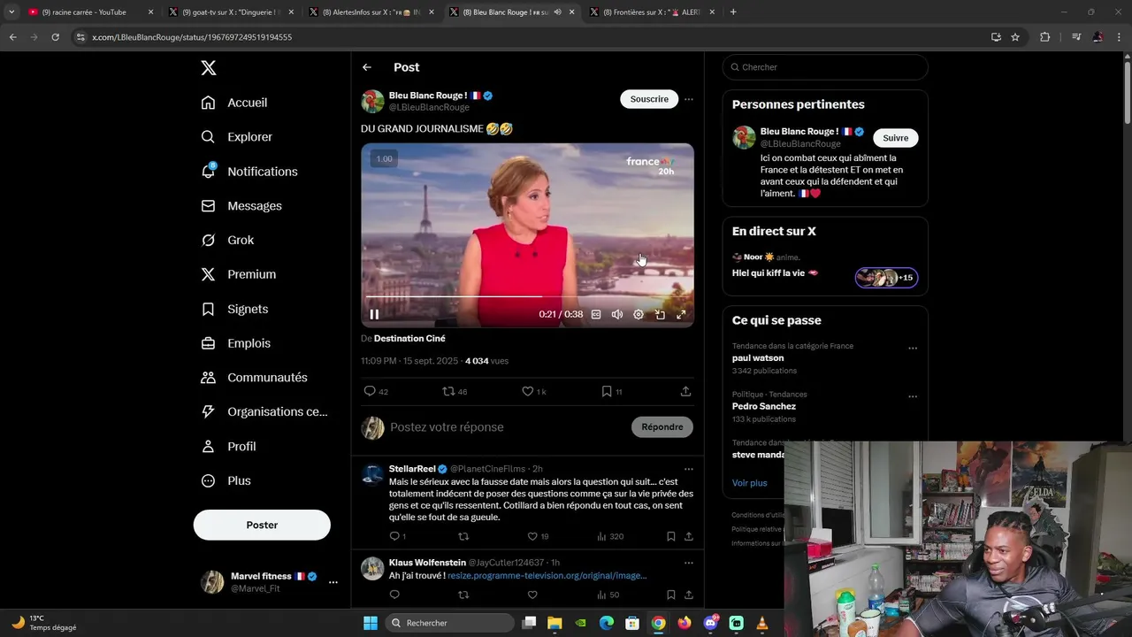
Task: Toggle video closed captions
Action: click(x=596, y=314)
